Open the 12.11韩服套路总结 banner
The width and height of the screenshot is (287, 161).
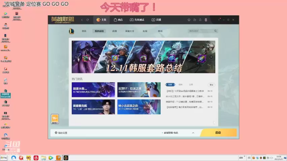pyautogui.click(x=143, y=57)
